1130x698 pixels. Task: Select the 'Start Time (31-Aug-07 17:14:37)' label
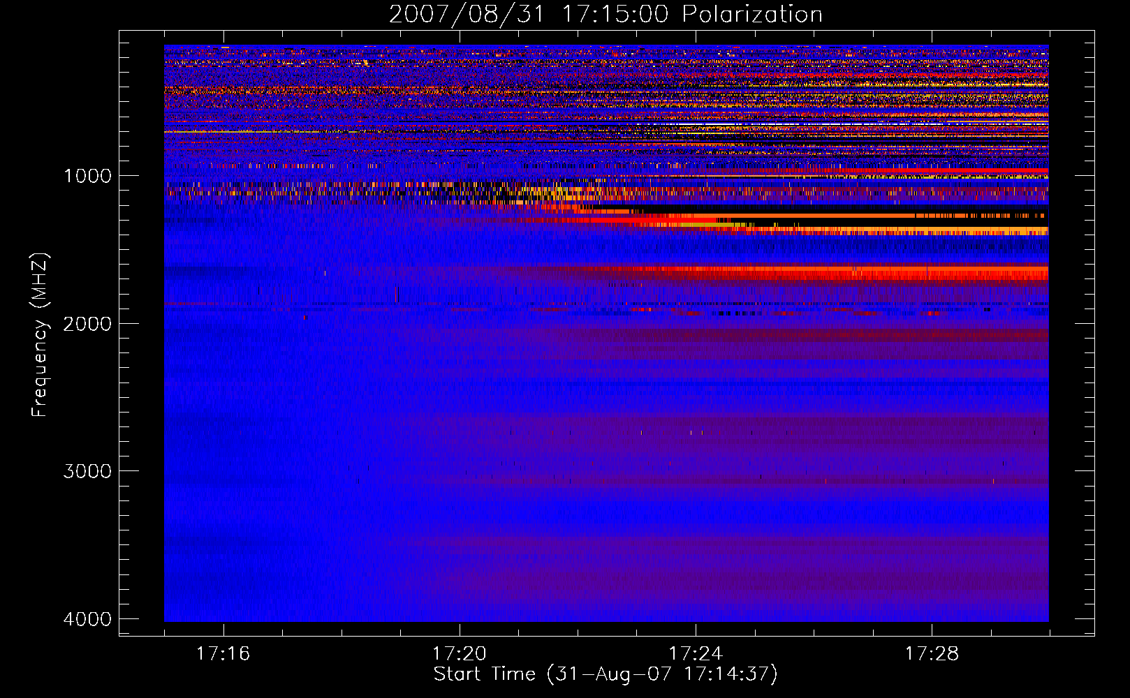pyautogui.click(x=606, y=674)
